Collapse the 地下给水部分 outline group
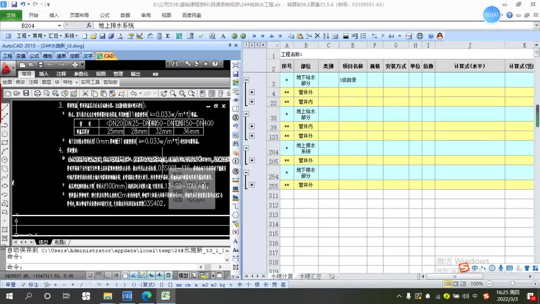Image resolution: width=540 pixels, height=304 pixels. 246,80
